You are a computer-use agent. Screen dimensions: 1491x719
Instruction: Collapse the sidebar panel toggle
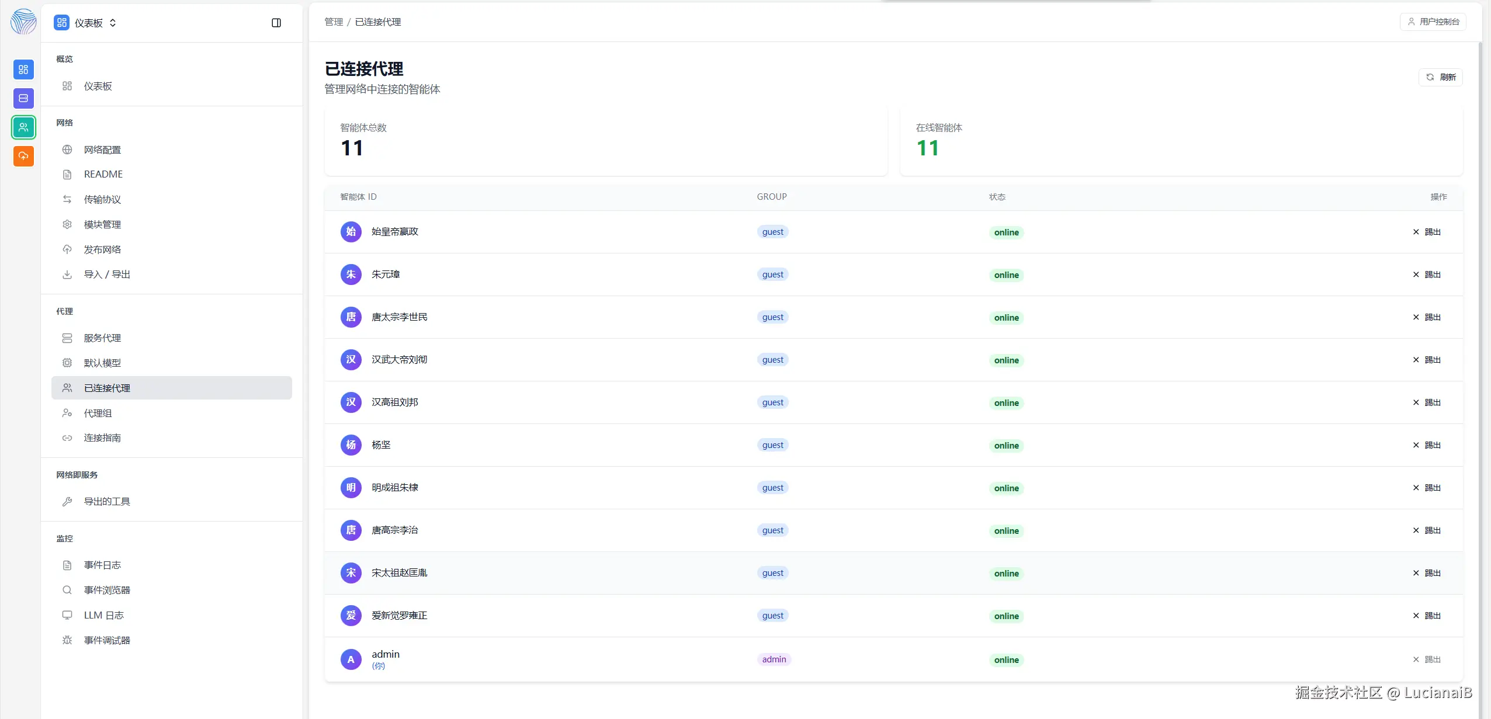pyautogui.click(x=276, y=23)
